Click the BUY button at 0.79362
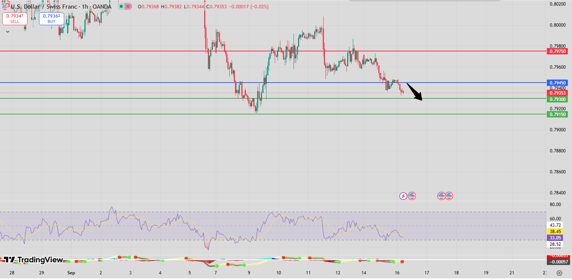572x280 pixels. point(51,19)
